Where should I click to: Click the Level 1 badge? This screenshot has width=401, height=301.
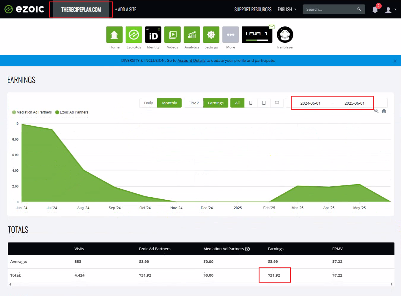(257, 35)
